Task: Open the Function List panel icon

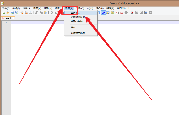Action: pos(117,12)
